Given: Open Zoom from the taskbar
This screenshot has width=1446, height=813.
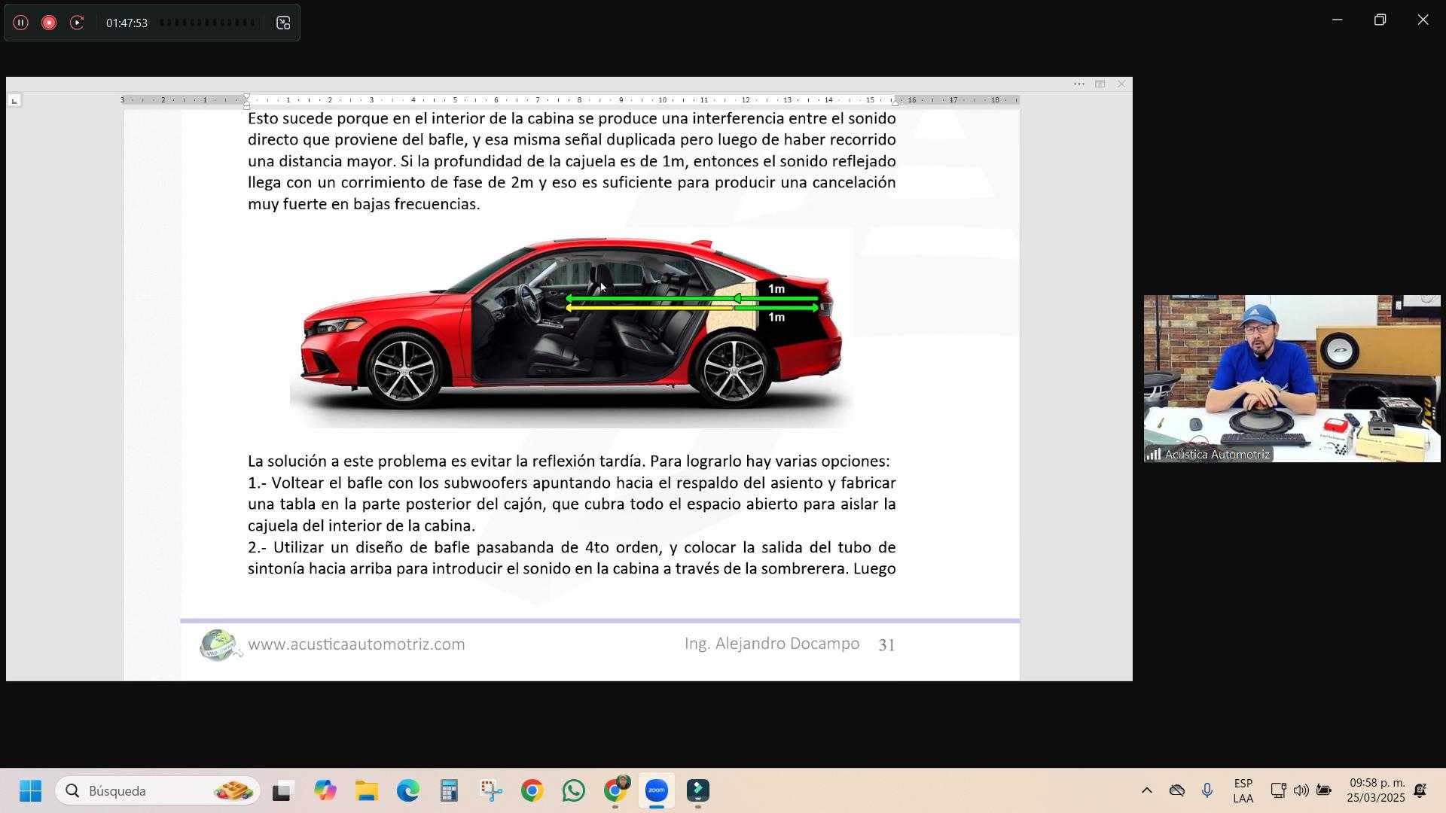Looking at the screenshot, I should tap(656, 791).
